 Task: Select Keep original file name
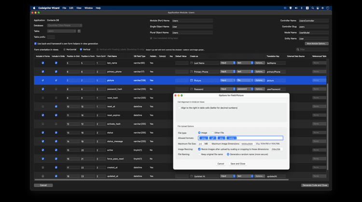click(x=199, y=154)
